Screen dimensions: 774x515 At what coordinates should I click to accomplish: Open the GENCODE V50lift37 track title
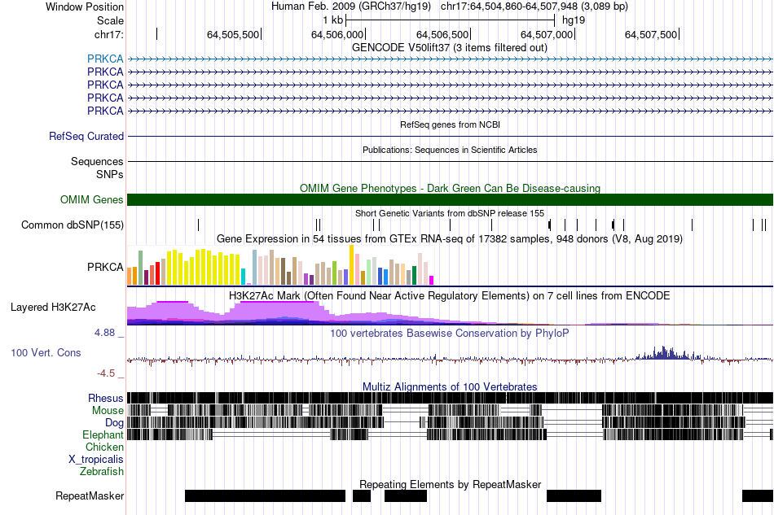[x=450, y=48]
